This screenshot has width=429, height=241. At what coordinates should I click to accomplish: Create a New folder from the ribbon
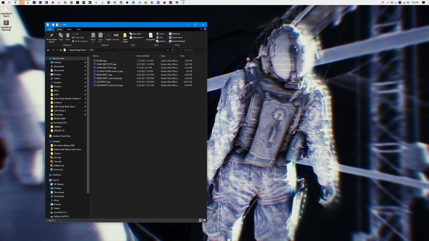tap(125, 38)
